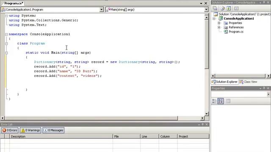Close the Error List panel

point(207,124)
